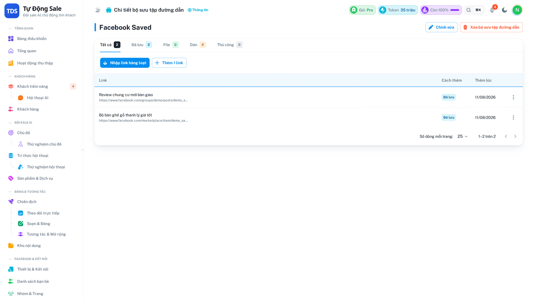
Task: Open the Thông tin info link
Action: click(x=198, y=10)
